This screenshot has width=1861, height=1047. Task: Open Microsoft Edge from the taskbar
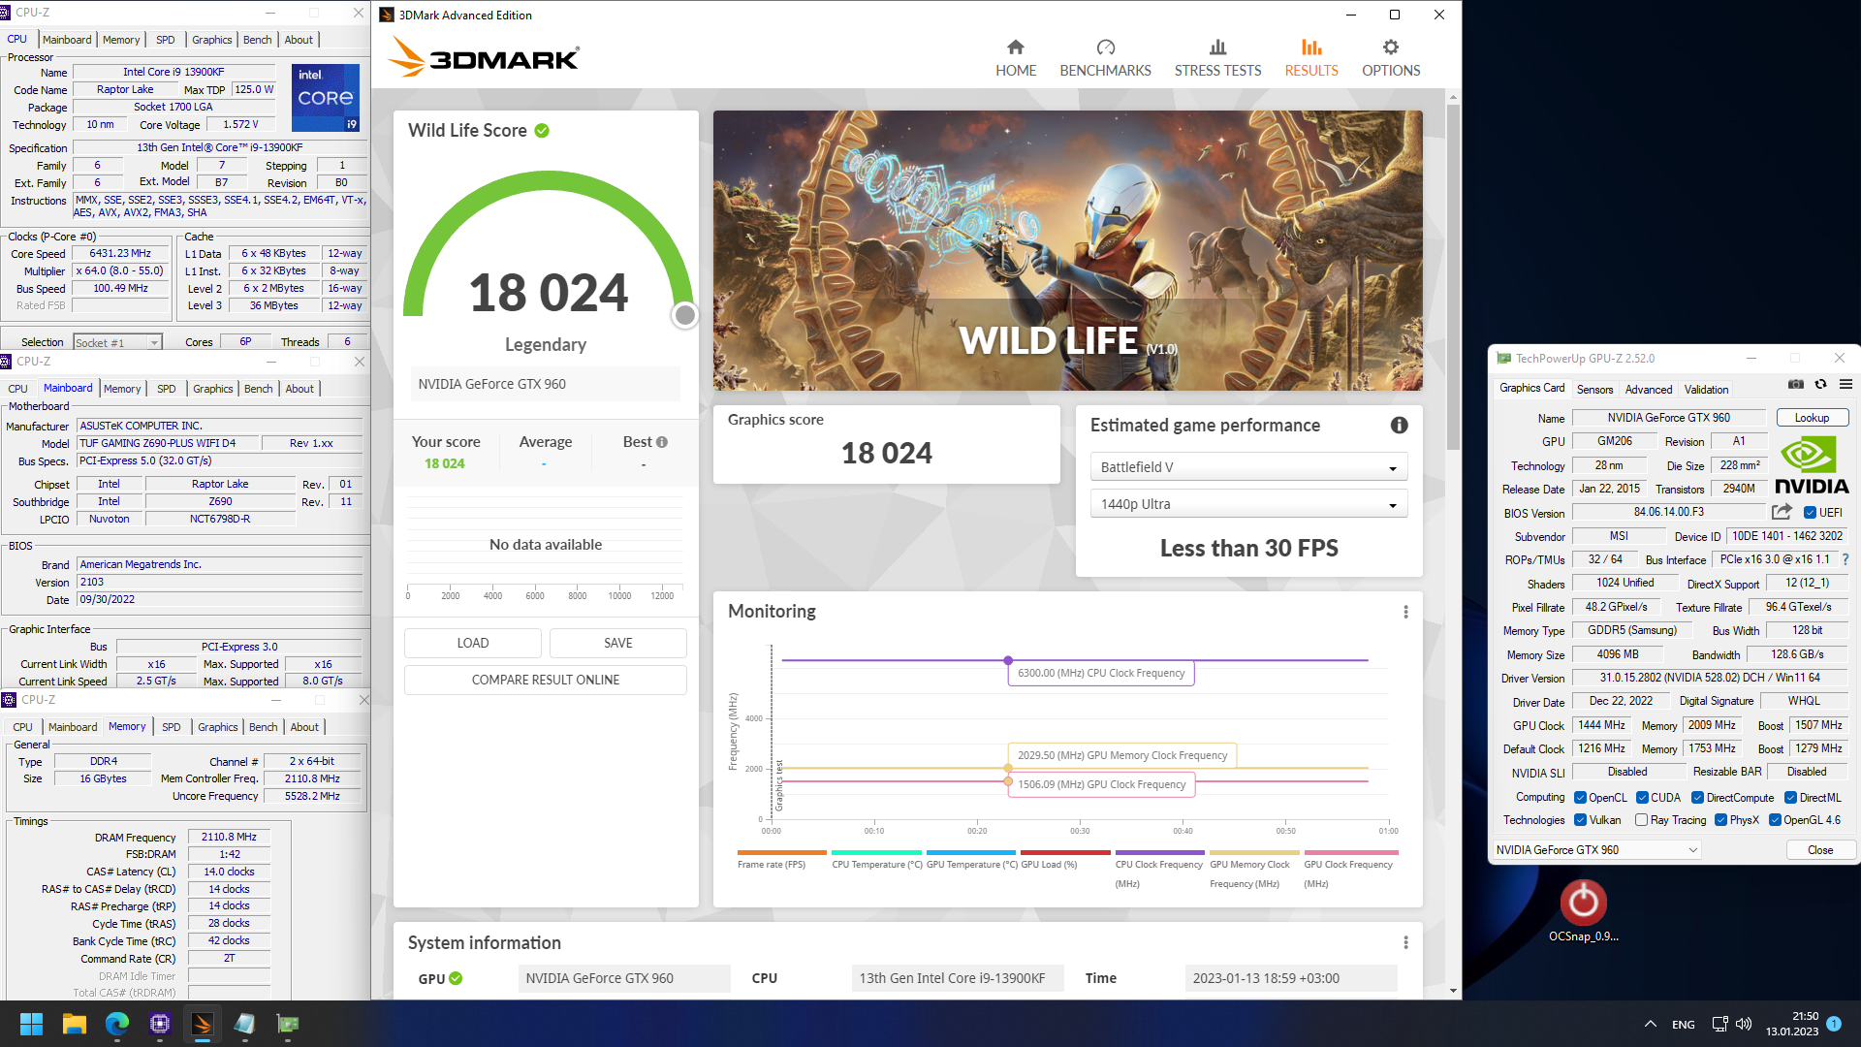117,1024
